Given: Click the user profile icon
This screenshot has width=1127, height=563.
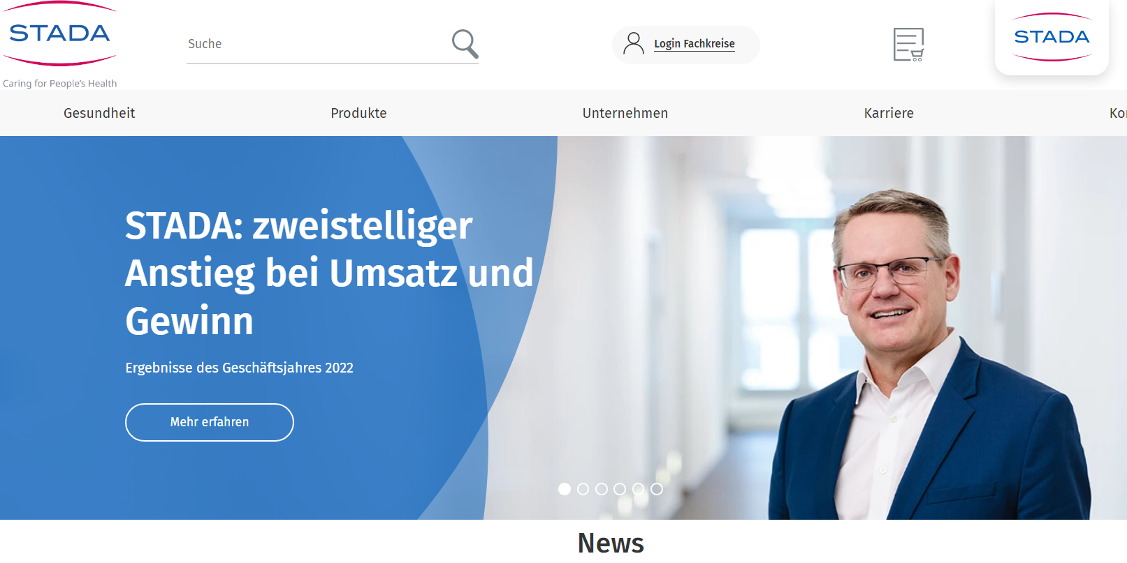Looking at the screenshot, I should click(x=634, y=43).
